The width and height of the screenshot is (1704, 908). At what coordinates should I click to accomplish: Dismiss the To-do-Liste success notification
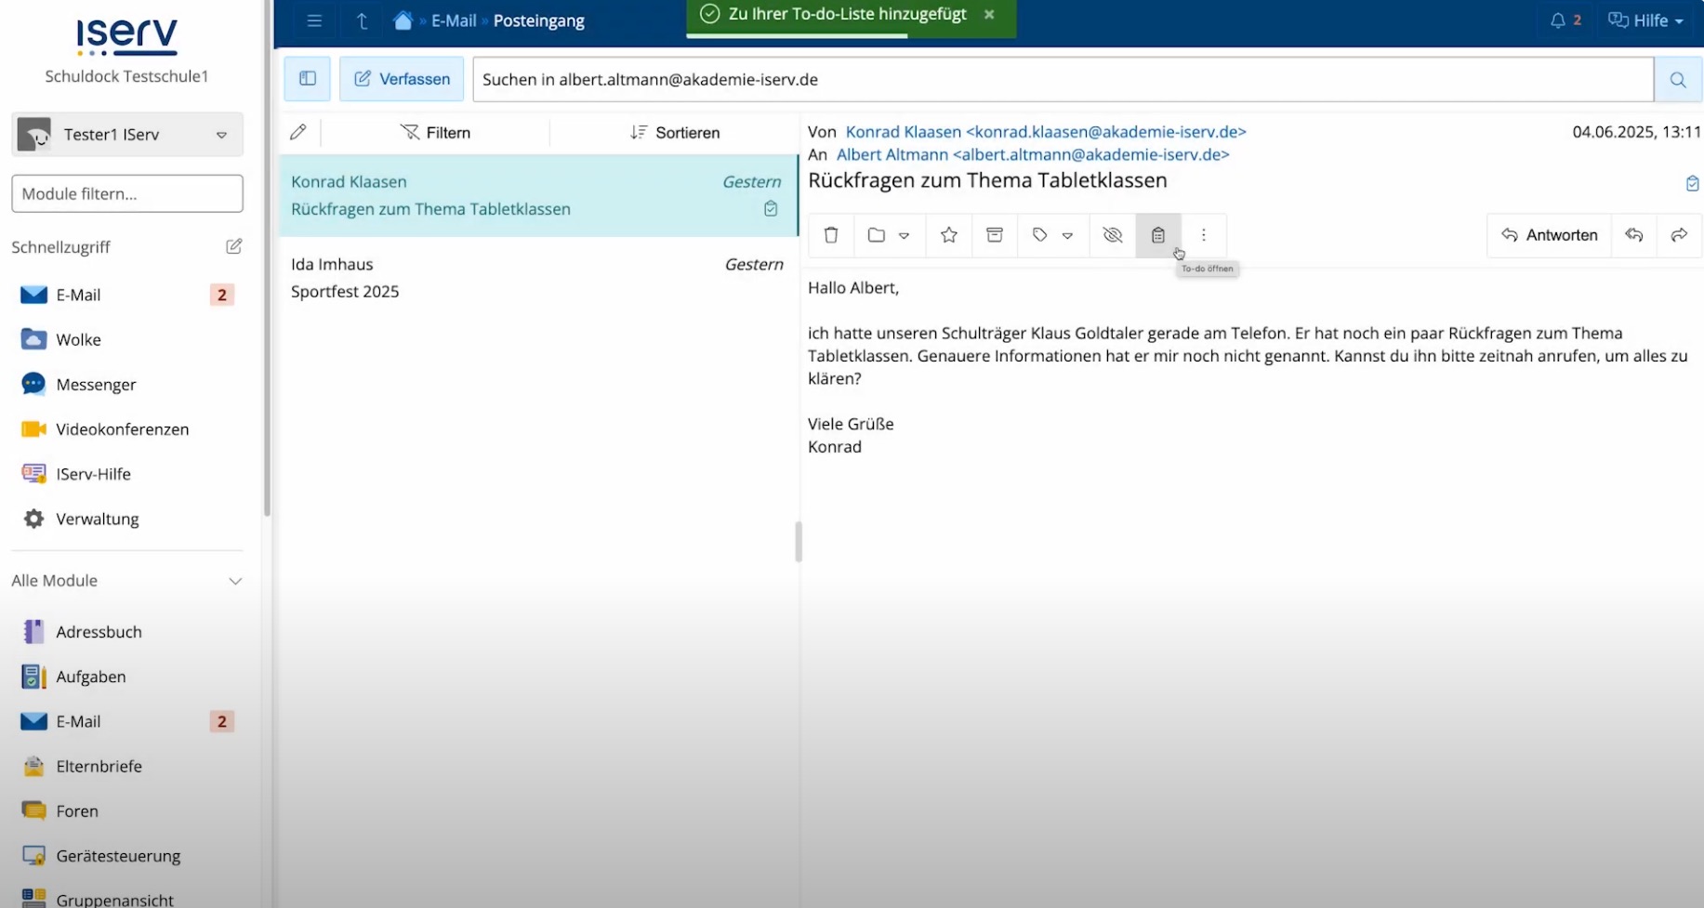click(x=989, y=14)
